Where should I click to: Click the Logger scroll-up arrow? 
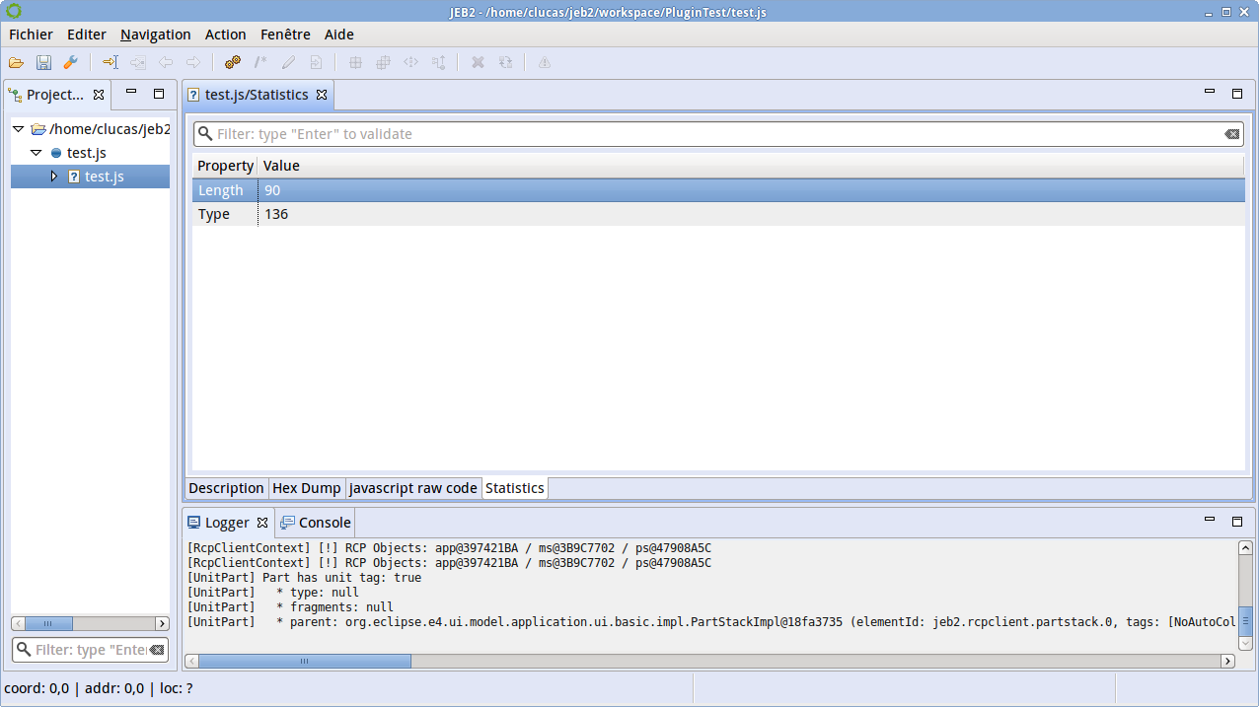1246,548
